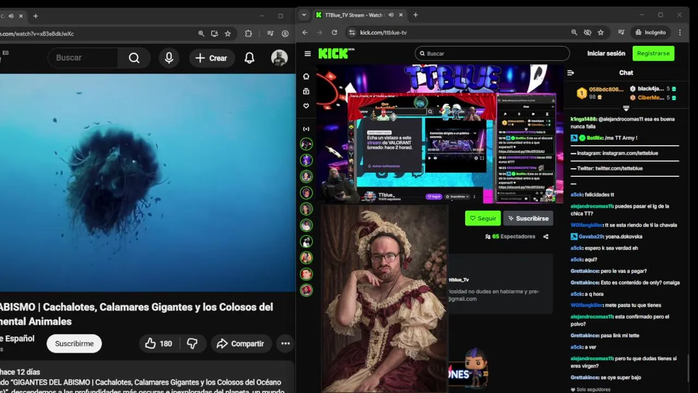The width and height of the screenshot is (698, 393).
Task: Click k1nga1488 username in Kick chat
Action: [x=583, y=119]
